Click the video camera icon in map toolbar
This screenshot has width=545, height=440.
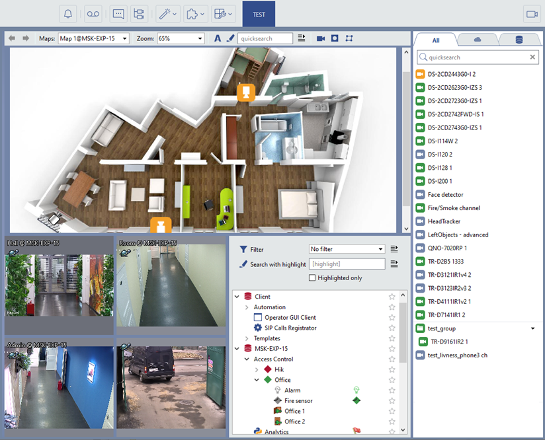point(321,38)
